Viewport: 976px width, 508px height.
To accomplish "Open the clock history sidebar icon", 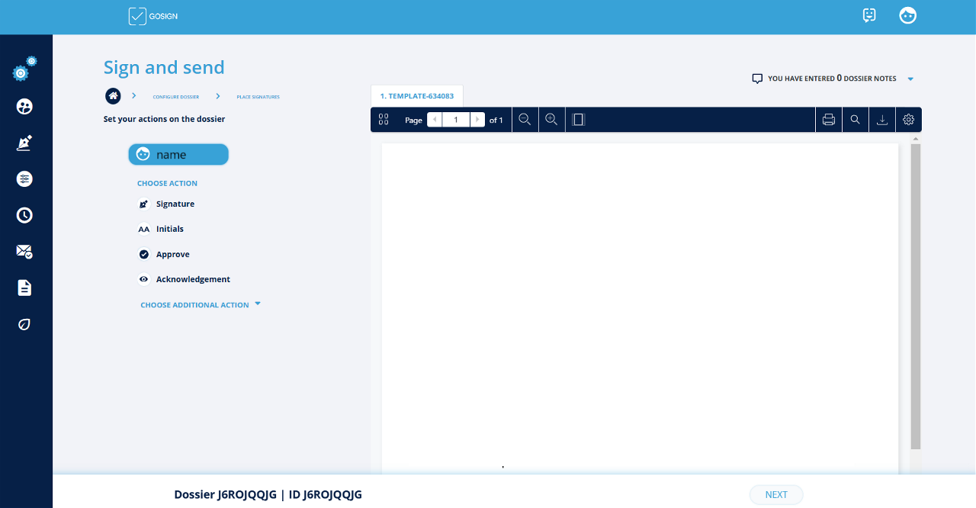I will pos(24,216).
